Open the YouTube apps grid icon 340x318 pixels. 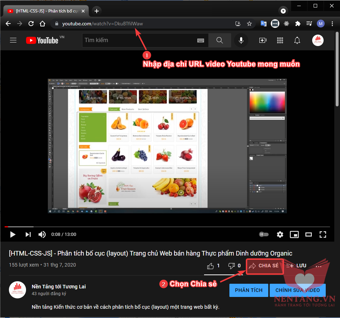[x=280, y=40]
